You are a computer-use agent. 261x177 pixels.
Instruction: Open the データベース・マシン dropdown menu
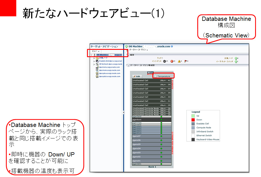(x=138, y=50)
